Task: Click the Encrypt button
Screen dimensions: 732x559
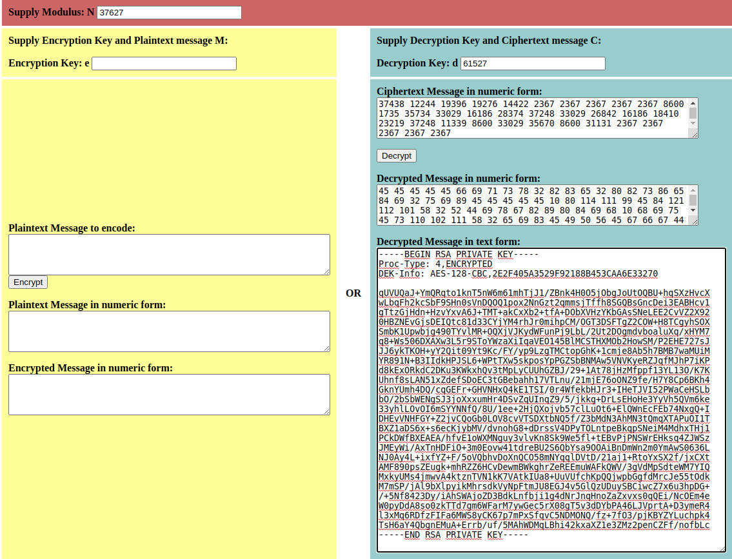Action: point(28,282)
